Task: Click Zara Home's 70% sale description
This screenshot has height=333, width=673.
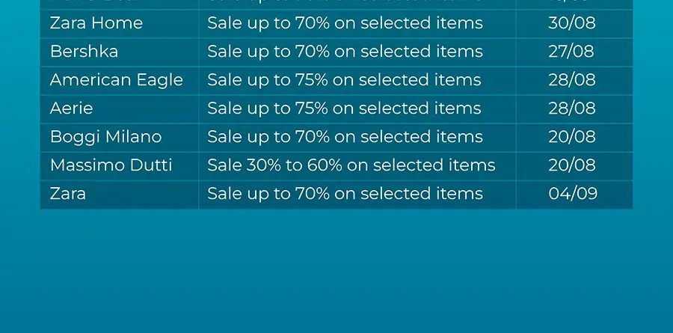Action: pos(345,22)
